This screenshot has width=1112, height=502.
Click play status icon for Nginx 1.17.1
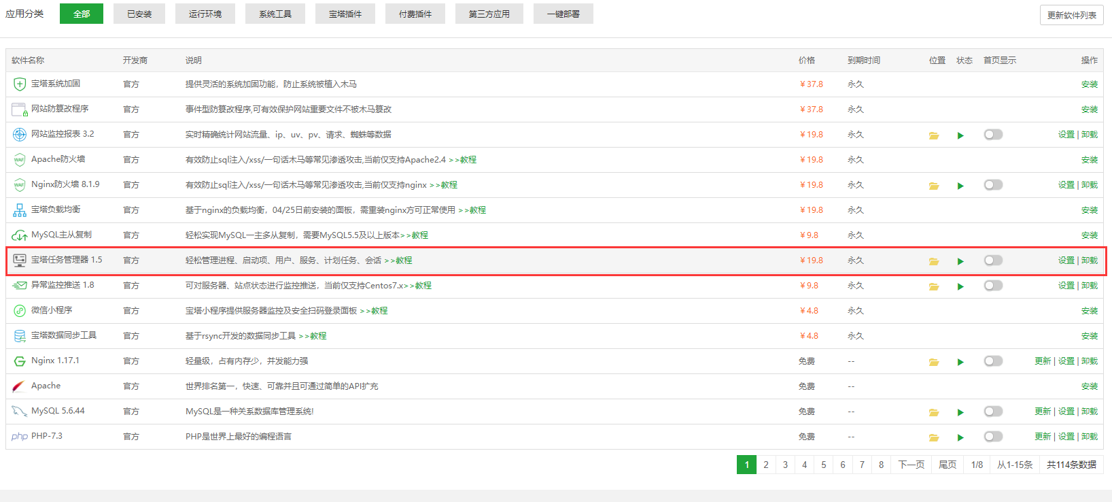tap(960, 362)
